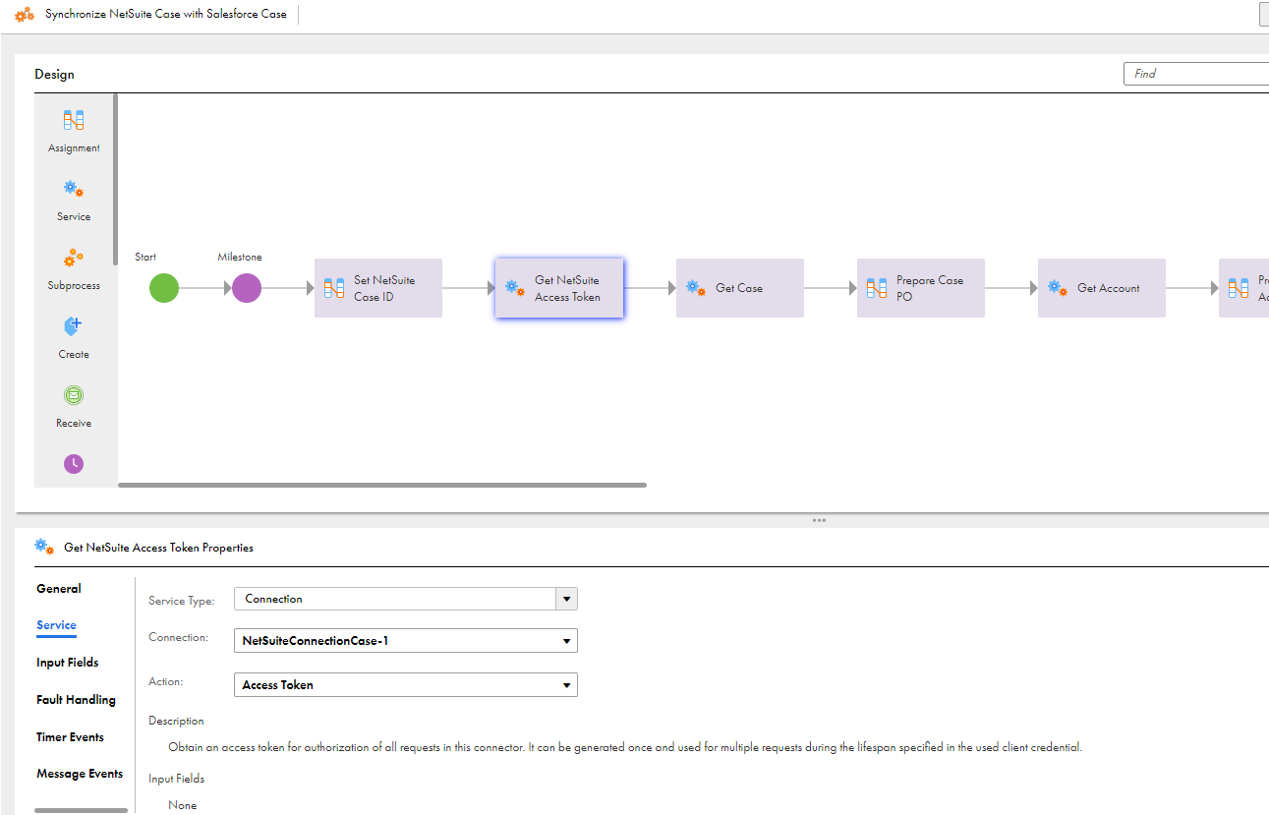The image size is (1269, 815).
Task: Open the Service properties tab
Action: point(56,625)
